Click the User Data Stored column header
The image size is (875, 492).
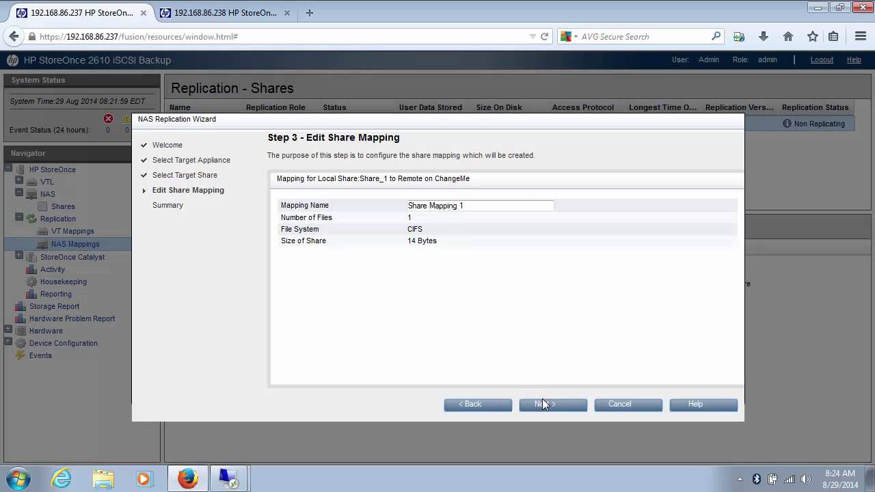(431, 107)
